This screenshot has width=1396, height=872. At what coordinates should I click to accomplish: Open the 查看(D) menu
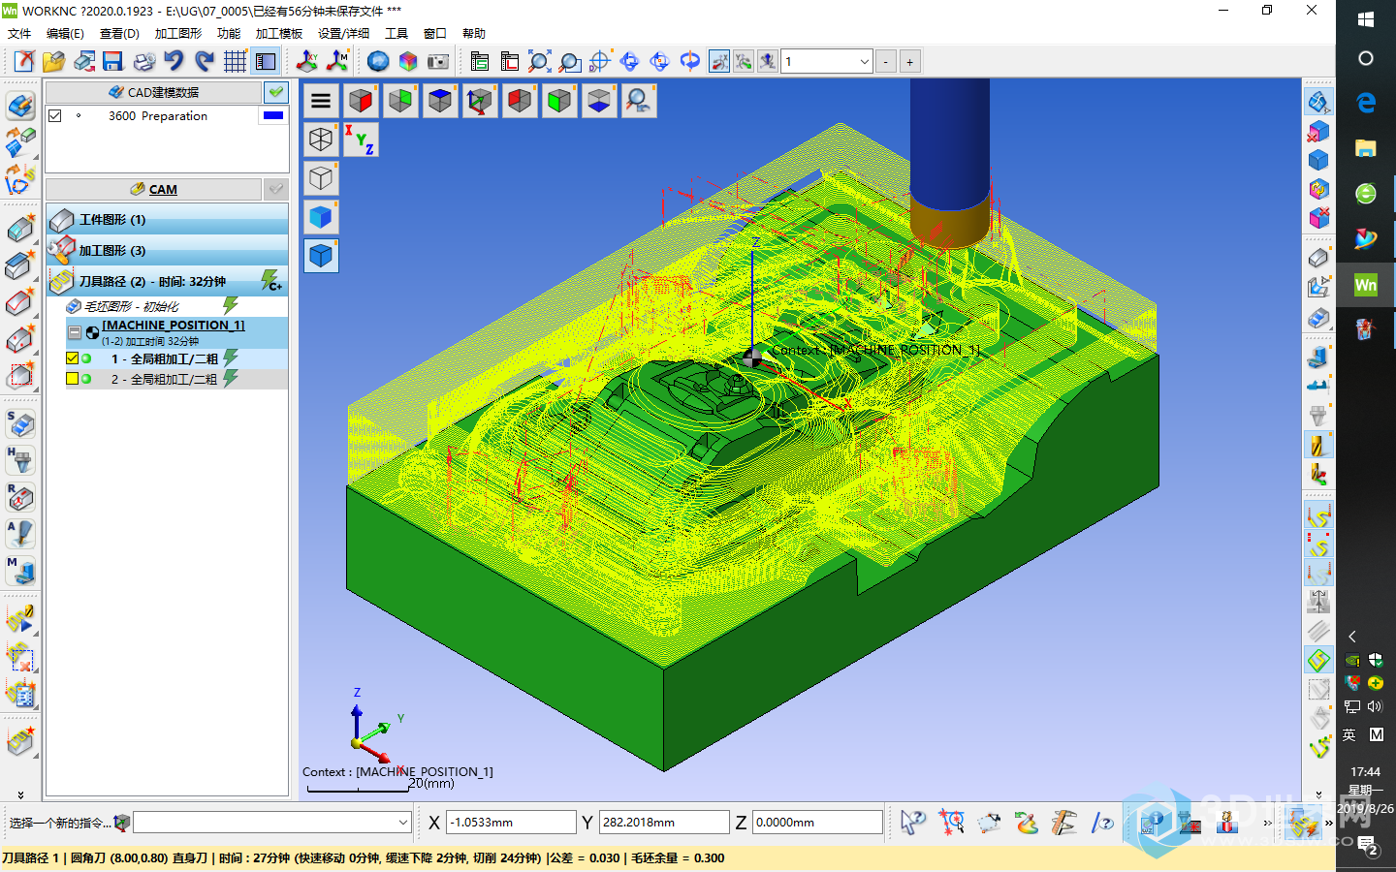(x=119, y=33)
